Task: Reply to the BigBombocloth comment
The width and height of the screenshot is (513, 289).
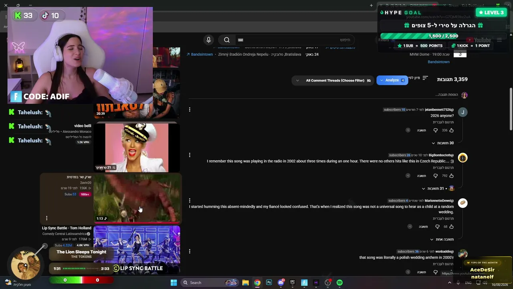Action: click(421, 175)
